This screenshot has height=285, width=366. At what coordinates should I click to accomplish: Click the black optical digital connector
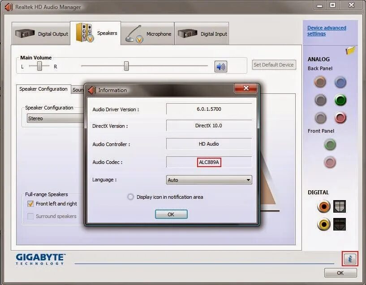(340, 224)
